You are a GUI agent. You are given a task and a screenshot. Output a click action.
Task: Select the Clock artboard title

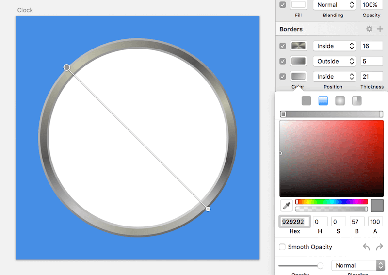point(25,10)
